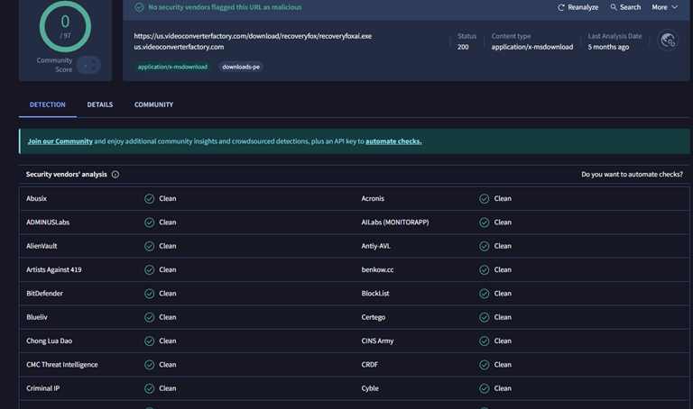
Task: Click the Antiy-AVL clean check icon
Action: tap(485, 246)
